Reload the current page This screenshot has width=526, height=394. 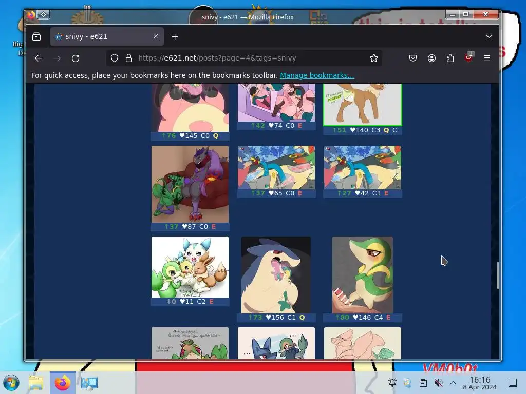click(x=76, y=58)
